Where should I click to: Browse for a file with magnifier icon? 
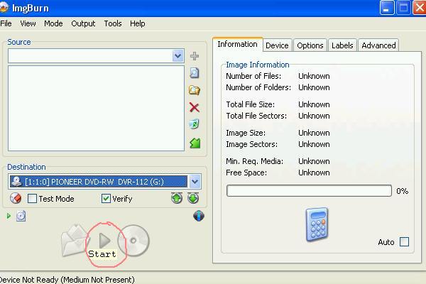(195, 73)
